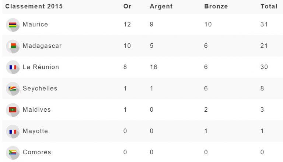The image size is (283, 162).
Task: Select the La Réunion country name
Action: [41, 67]
